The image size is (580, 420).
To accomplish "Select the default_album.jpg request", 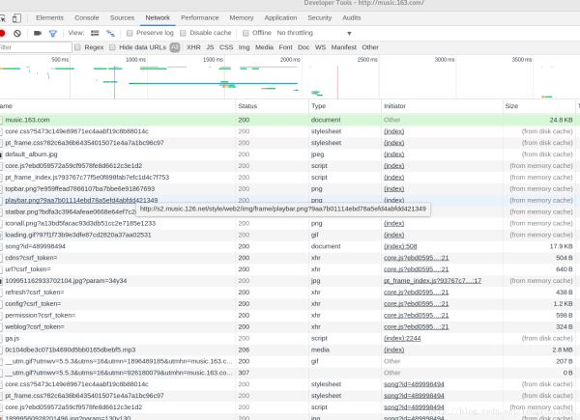I will 288,154.
